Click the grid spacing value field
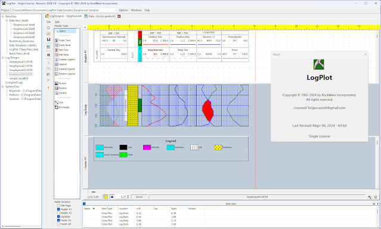381x229 pixels. click(121, 197)
